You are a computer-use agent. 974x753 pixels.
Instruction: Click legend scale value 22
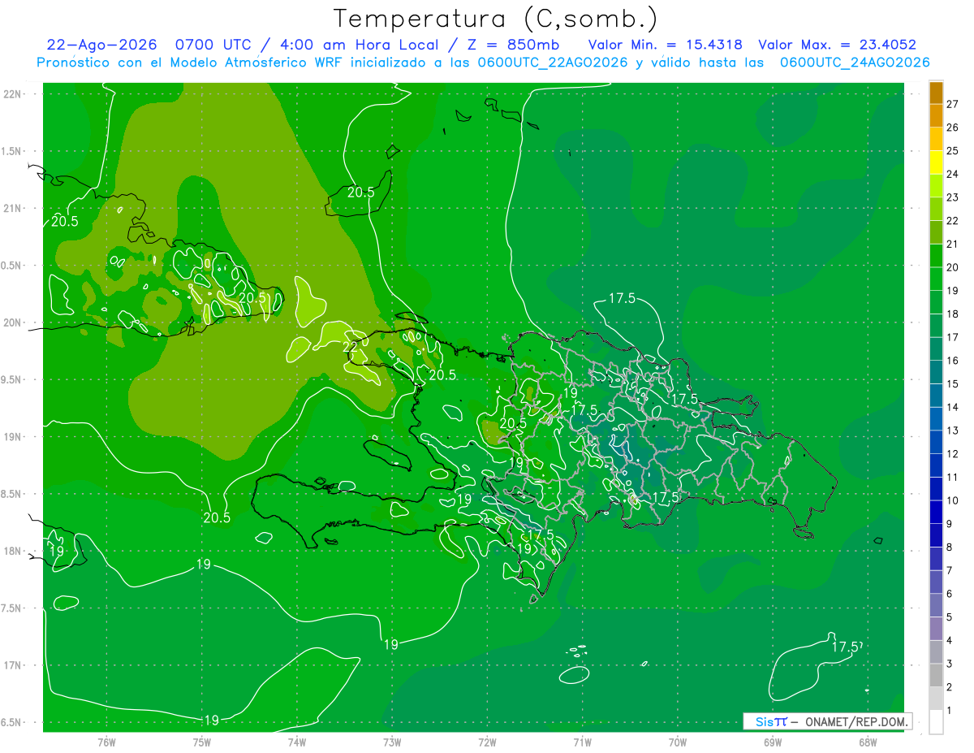[x=953, y=220]
